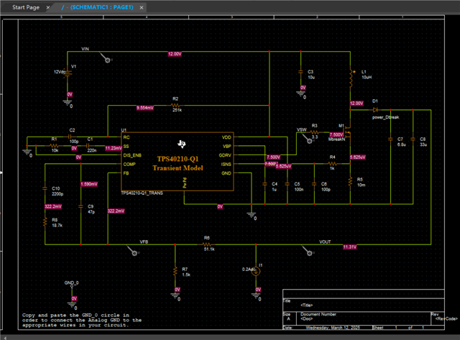The height and width of the screenshot is (340, 460).
Task: Select the VFB voltage probe marker
Action: tap(132, 251)
